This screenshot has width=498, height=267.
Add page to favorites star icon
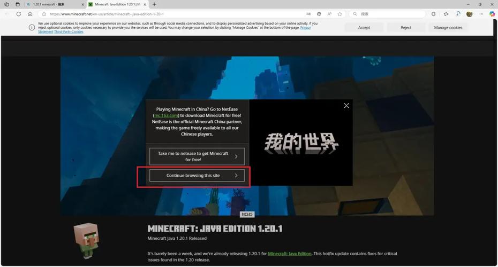[x=339, y=14]
